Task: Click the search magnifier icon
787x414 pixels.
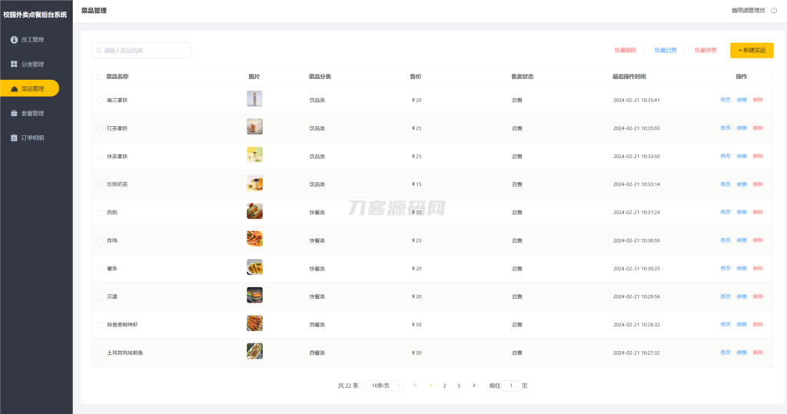Action: point(99,51)
